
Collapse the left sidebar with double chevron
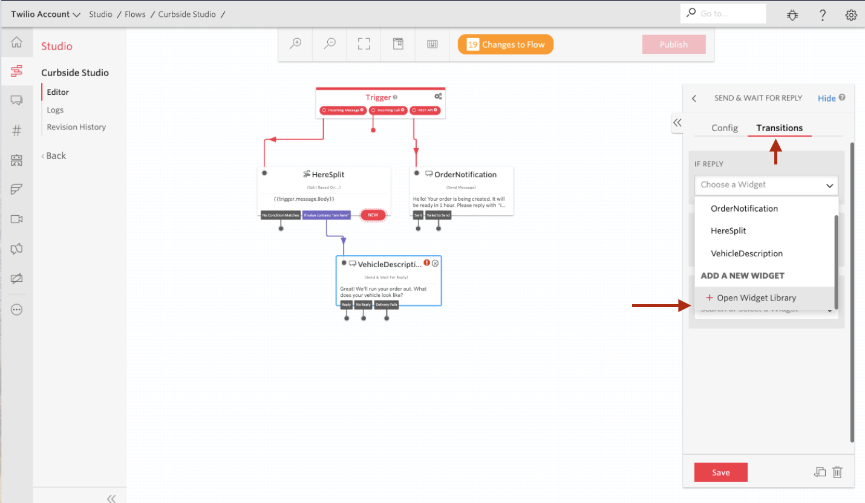click(111, 498)
